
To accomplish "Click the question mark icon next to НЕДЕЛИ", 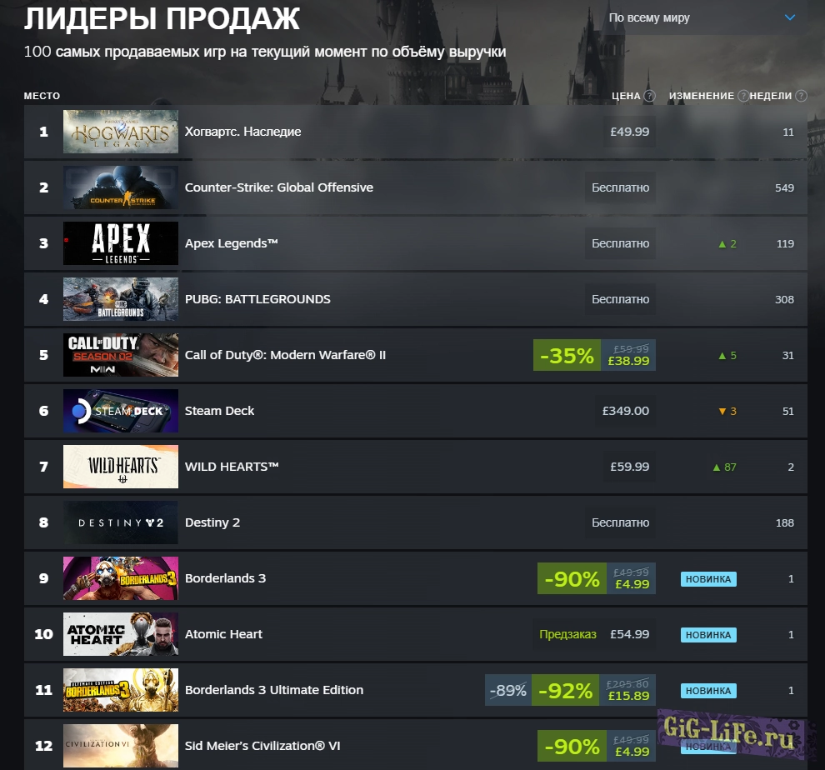I will pyautogui.click(x=801, y=96).
